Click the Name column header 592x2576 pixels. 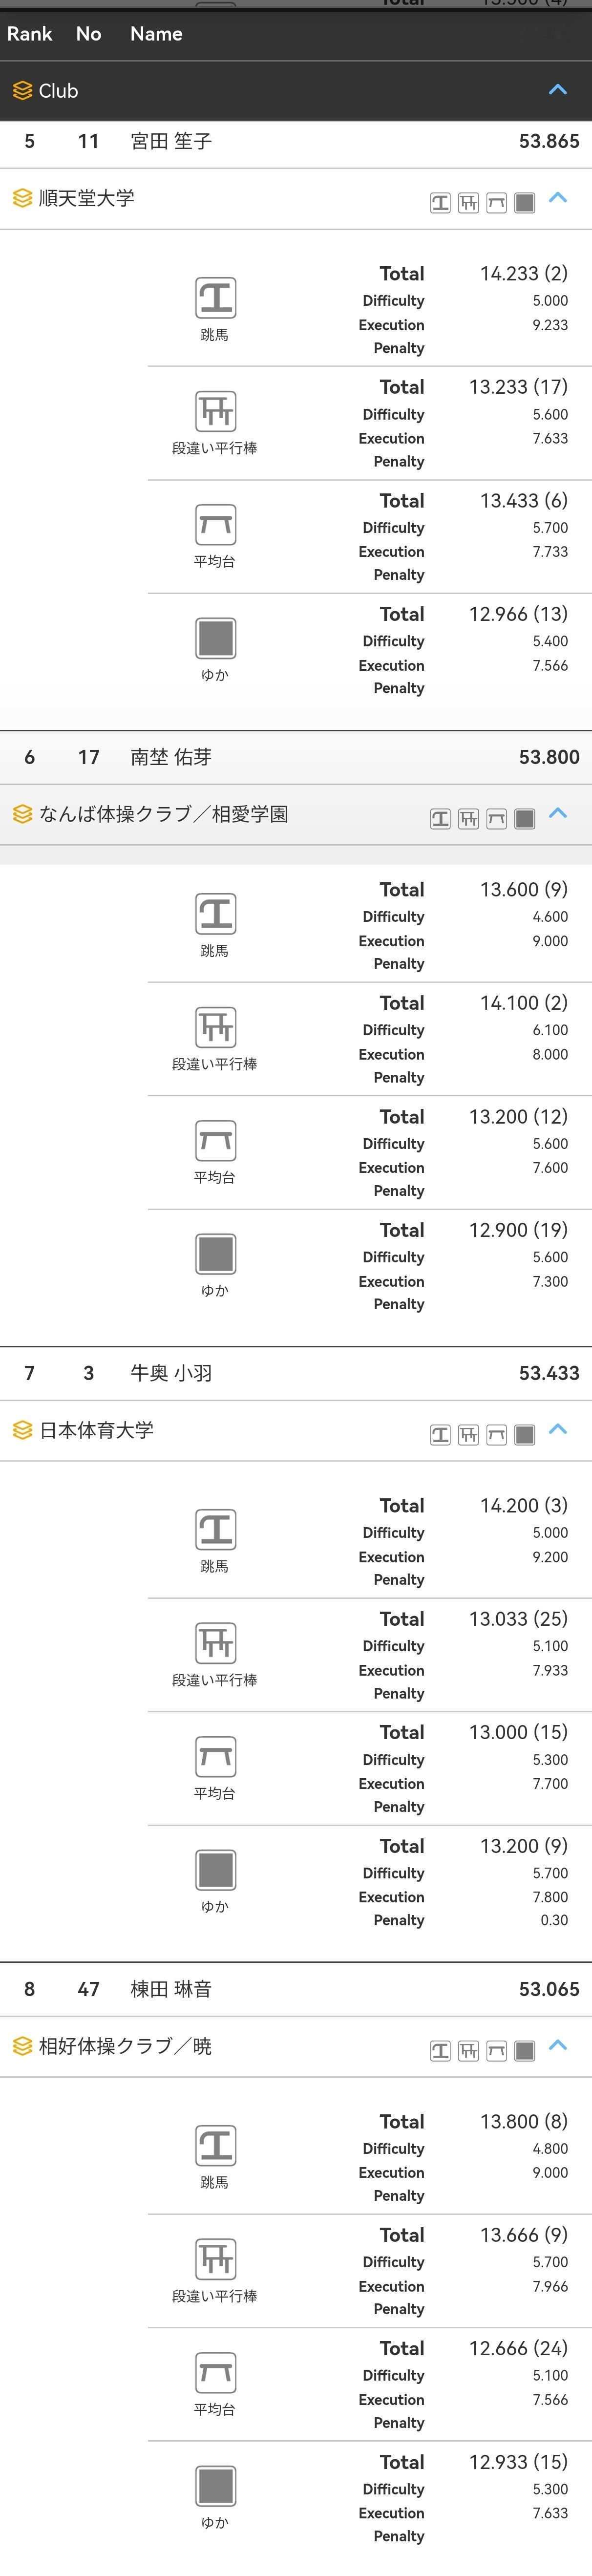tap(156, 33)
